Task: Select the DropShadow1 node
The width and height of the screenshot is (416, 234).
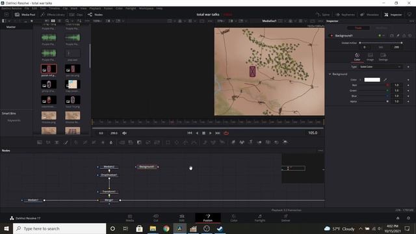Action: (109, 175)
